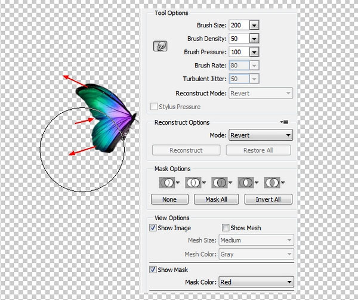Viewport: 358px width, 300px height.
Task: Open the Brush Size dropdown arrow
Action: 254,25
